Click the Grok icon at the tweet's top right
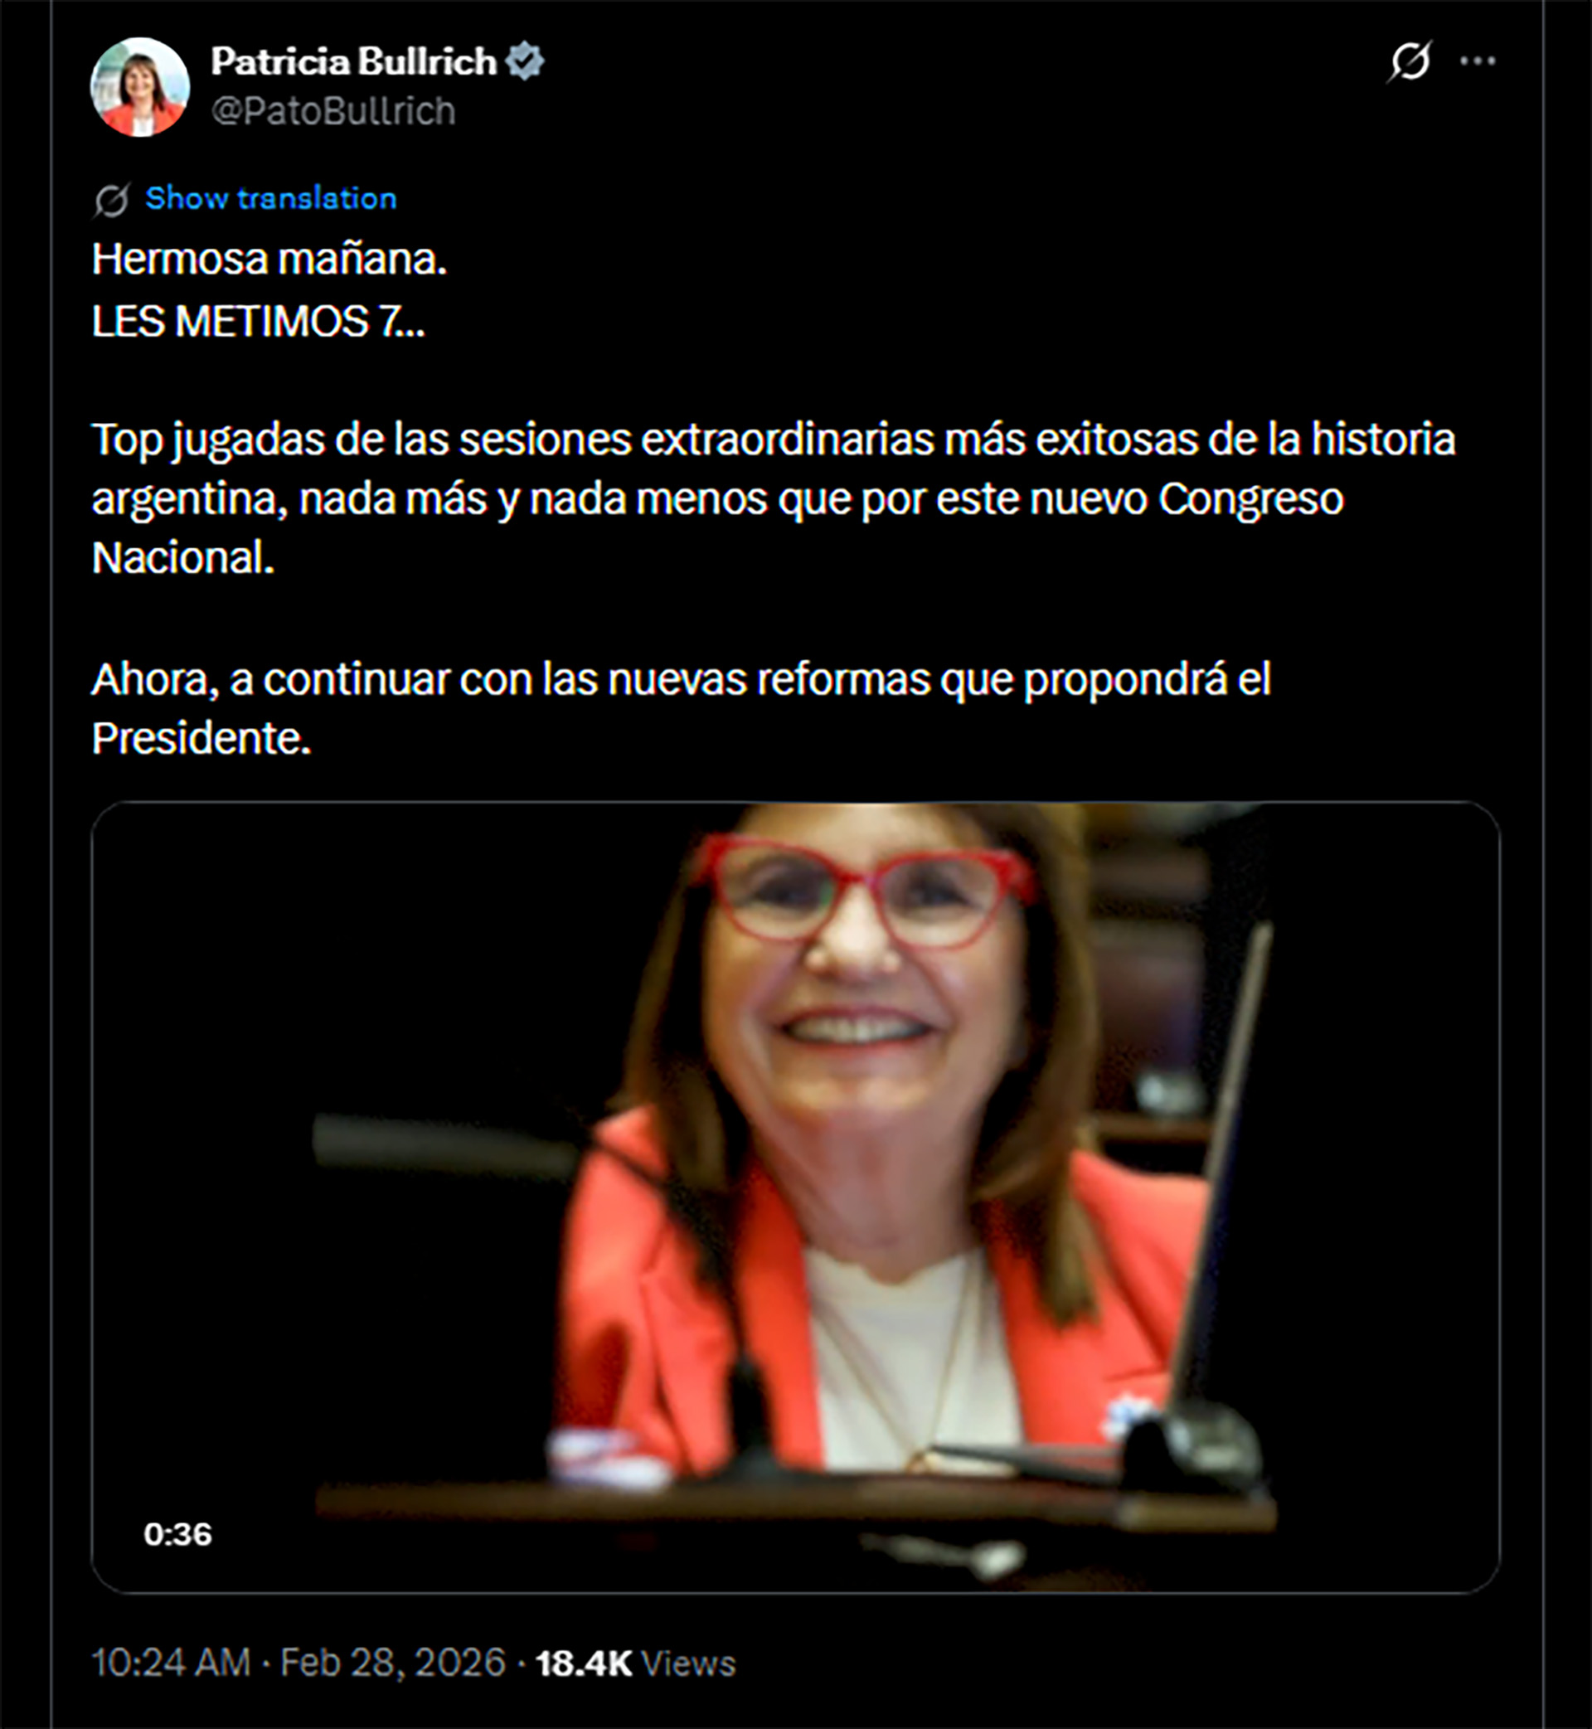Image resolution: width=1592 pixels, height=1729 pixels. click(1410, 61)
